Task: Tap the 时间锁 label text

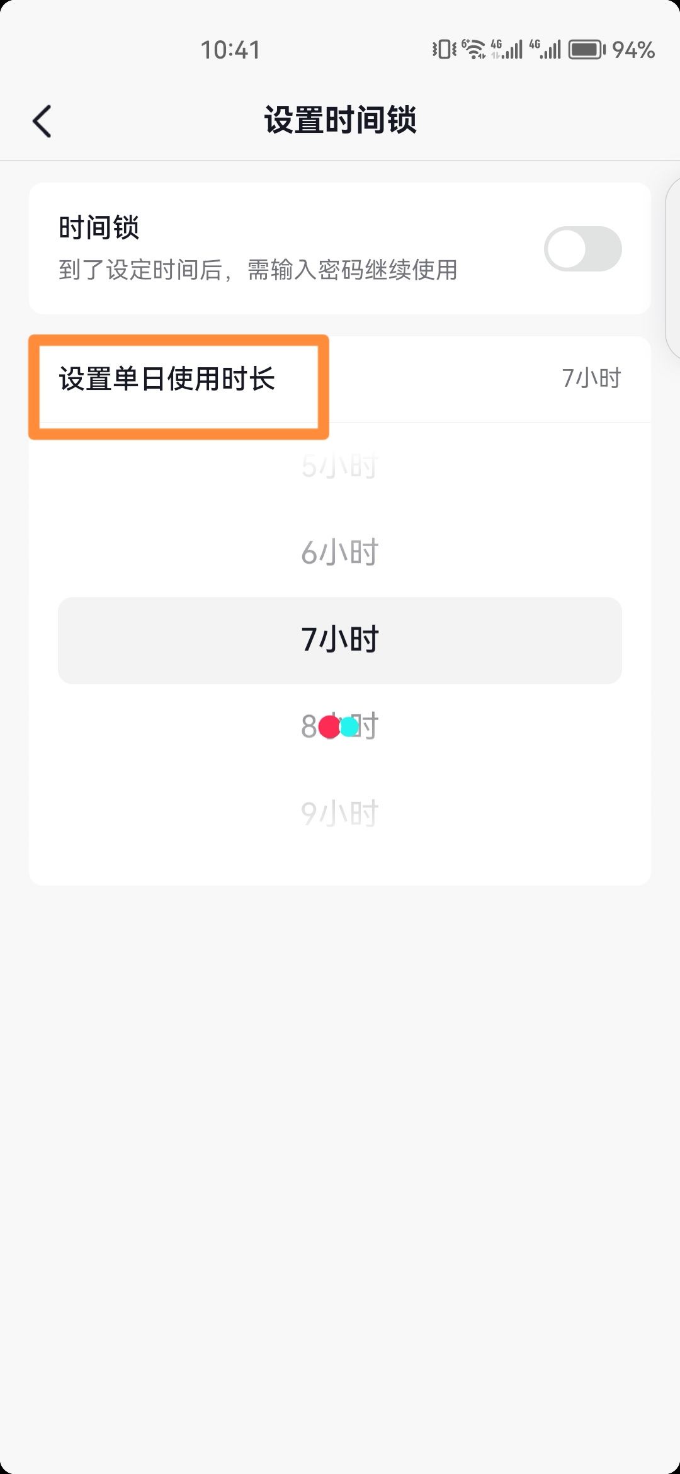Action: click(99, 227)
